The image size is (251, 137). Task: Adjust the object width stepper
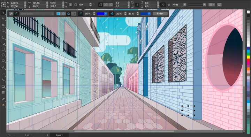click(x=47, y=3)
